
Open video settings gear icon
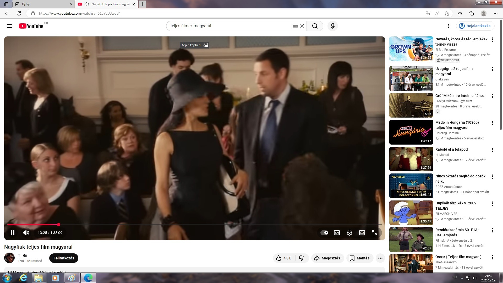349,233
